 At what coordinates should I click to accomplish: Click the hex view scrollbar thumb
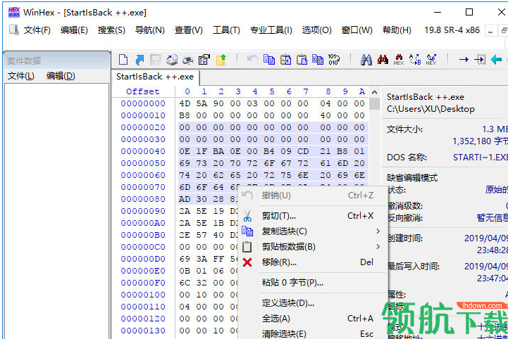tap(375, 103)
